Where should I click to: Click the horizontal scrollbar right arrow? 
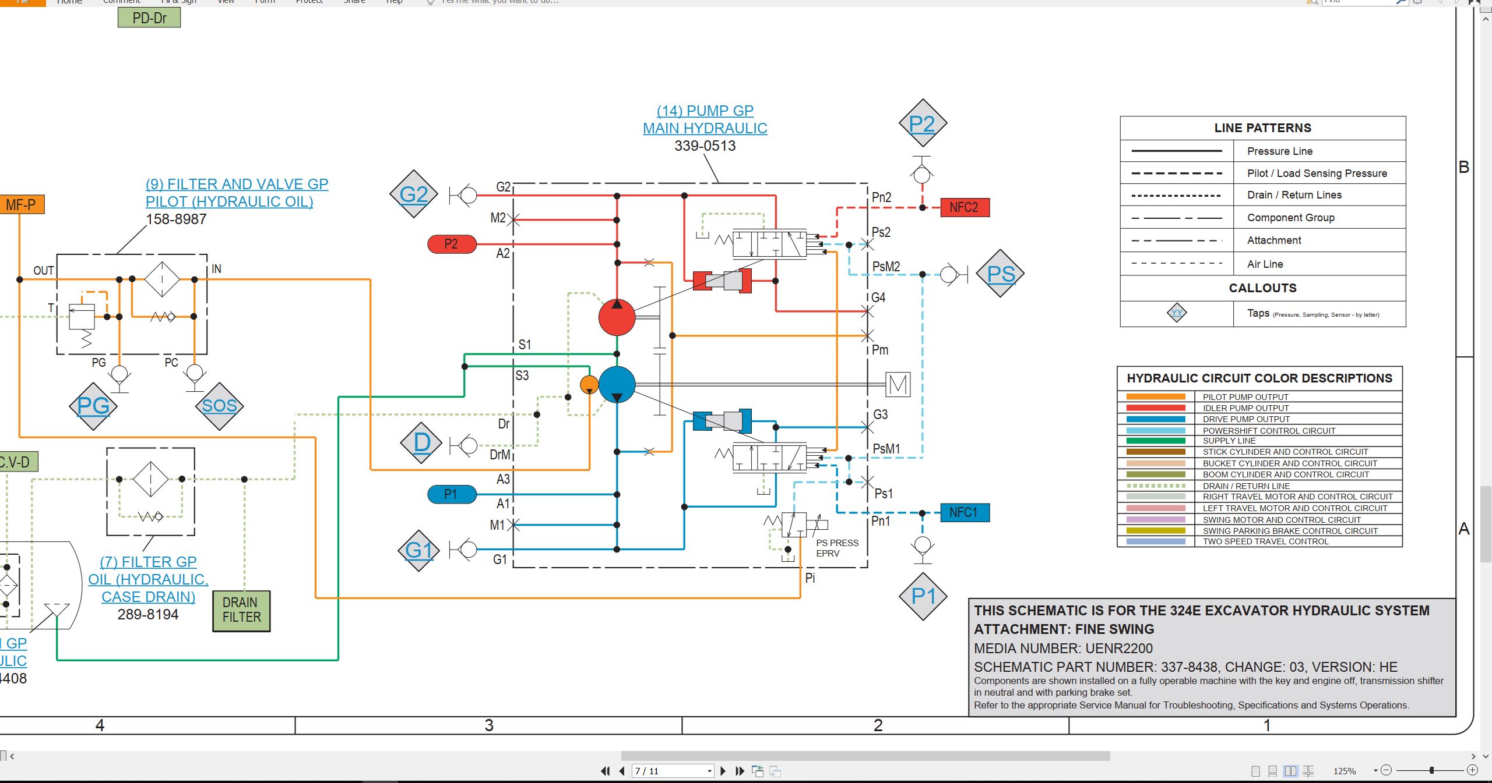pyautogui.click(x=1473, y=756)
